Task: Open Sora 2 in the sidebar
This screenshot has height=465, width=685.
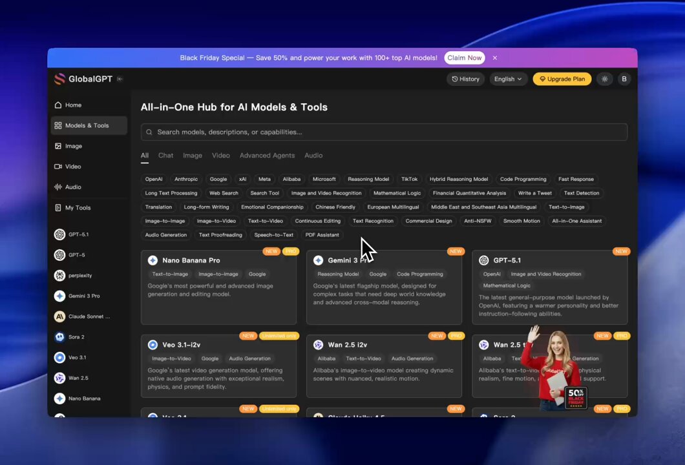Action: coord(69,337)
